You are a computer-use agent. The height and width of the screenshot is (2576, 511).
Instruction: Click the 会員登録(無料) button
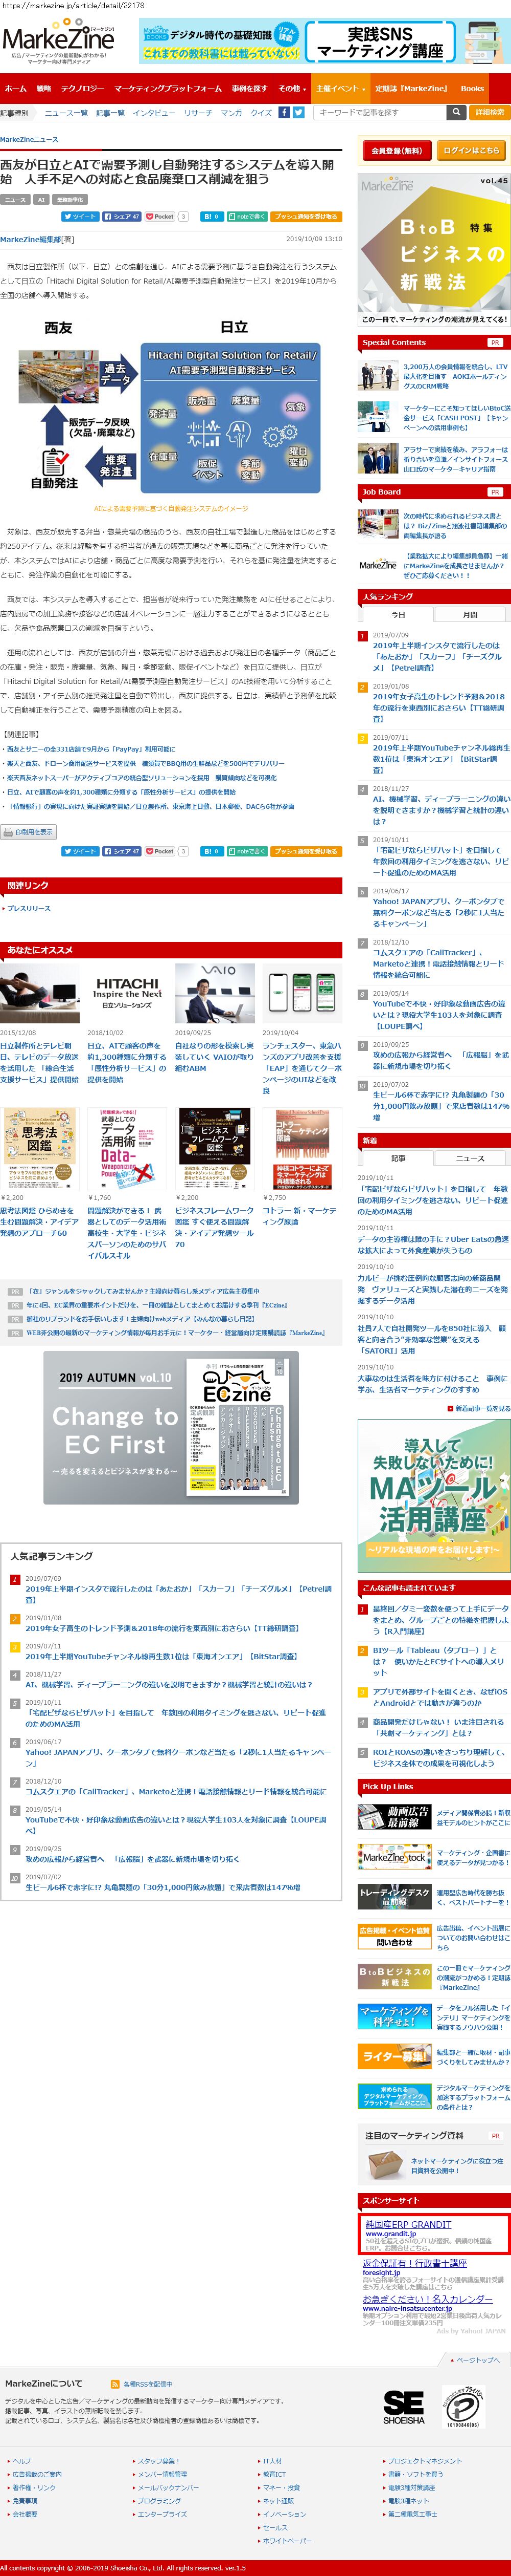click(x=396, y=150)
